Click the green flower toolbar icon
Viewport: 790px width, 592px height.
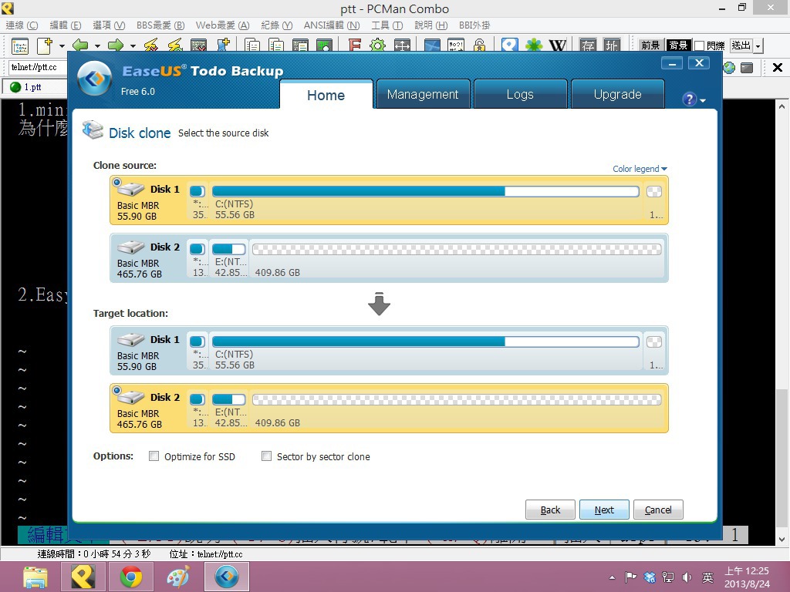534,45
